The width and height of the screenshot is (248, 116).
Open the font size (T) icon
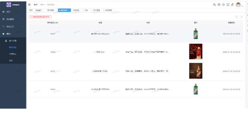pyautogui.click(x=232, y=5)
